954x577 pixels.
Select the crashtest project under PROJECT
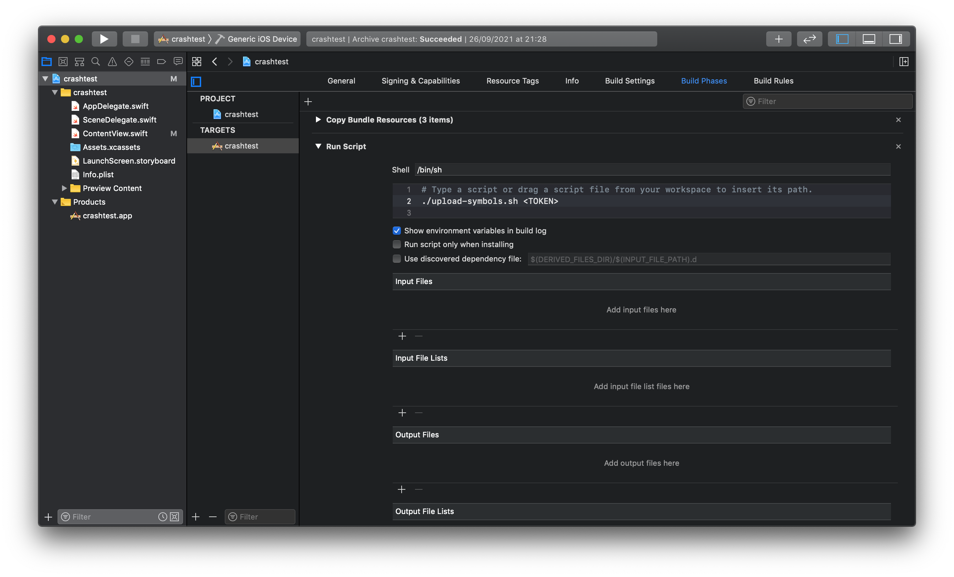pos(235,114)
